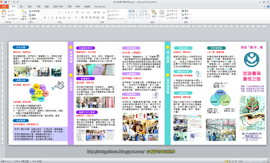This screenshot has width=270, height=163.
Task: Open the slide Layout (版面配置) dropdown
Action: pyautogui.click(x=34, y=11)
